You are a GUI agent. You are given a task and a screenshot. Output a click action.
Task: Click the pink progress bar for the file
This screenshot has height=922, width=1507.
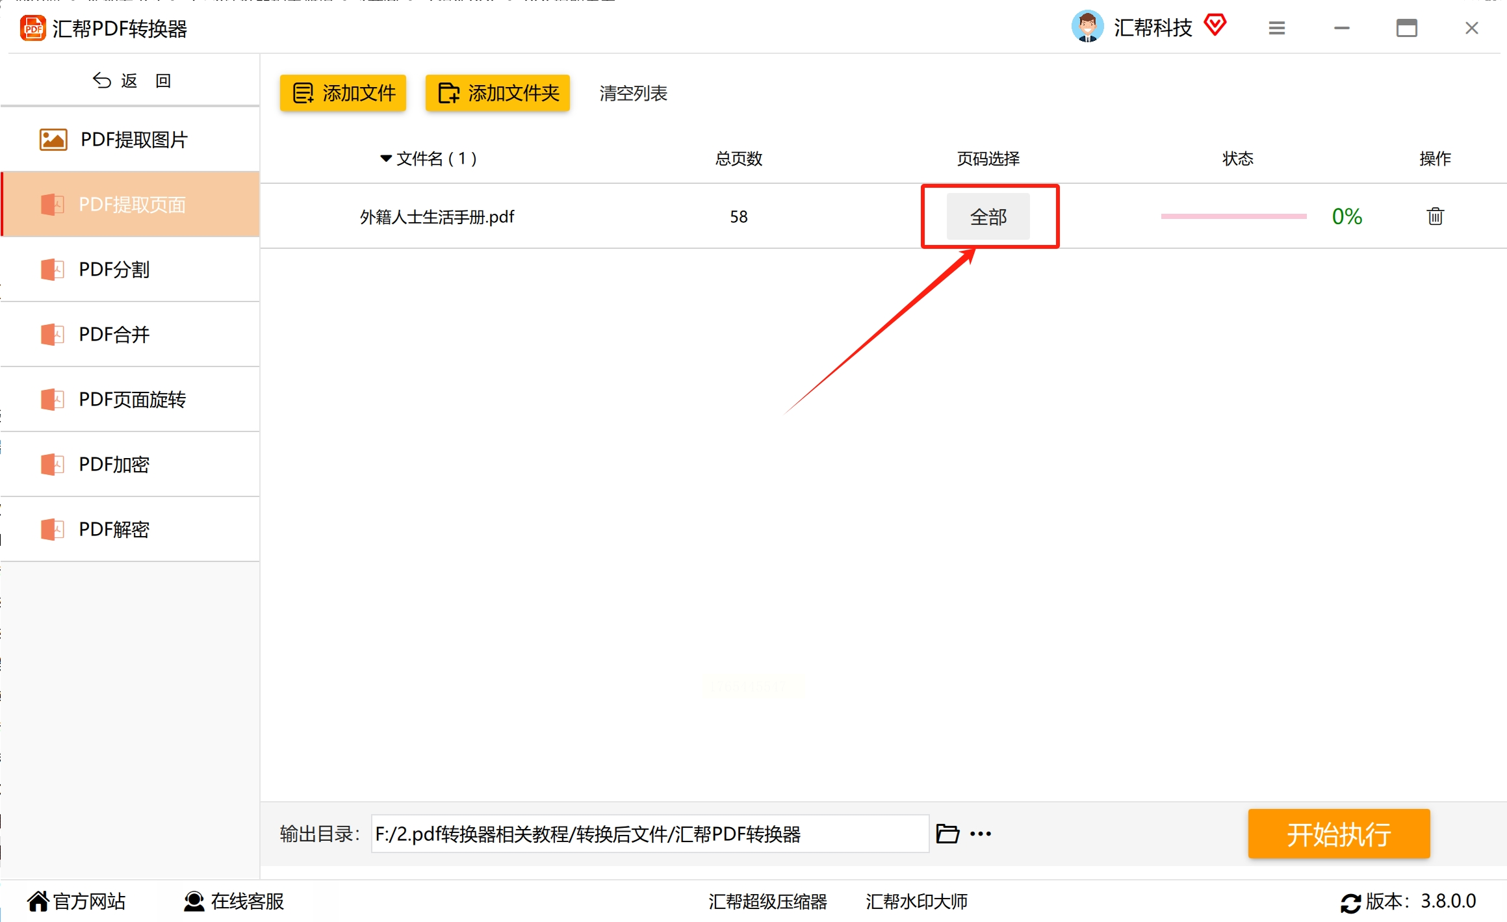[x=1233, y=216]
